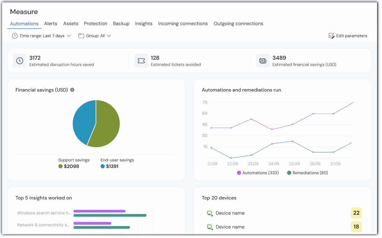
Task: Click the blue End-user savings pie slice
Action: tap(84, 121)
